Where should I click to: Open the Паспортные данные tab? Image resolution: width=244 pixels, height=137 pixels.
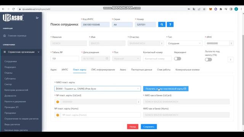[x=141, y=70]
